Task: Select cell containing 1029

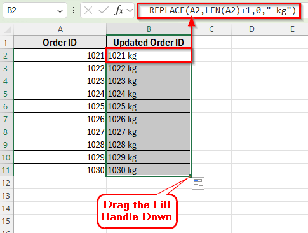Action: 60,157
